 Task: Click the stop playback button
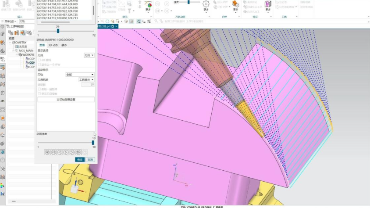pyautogui.click(x=85, y=152)
